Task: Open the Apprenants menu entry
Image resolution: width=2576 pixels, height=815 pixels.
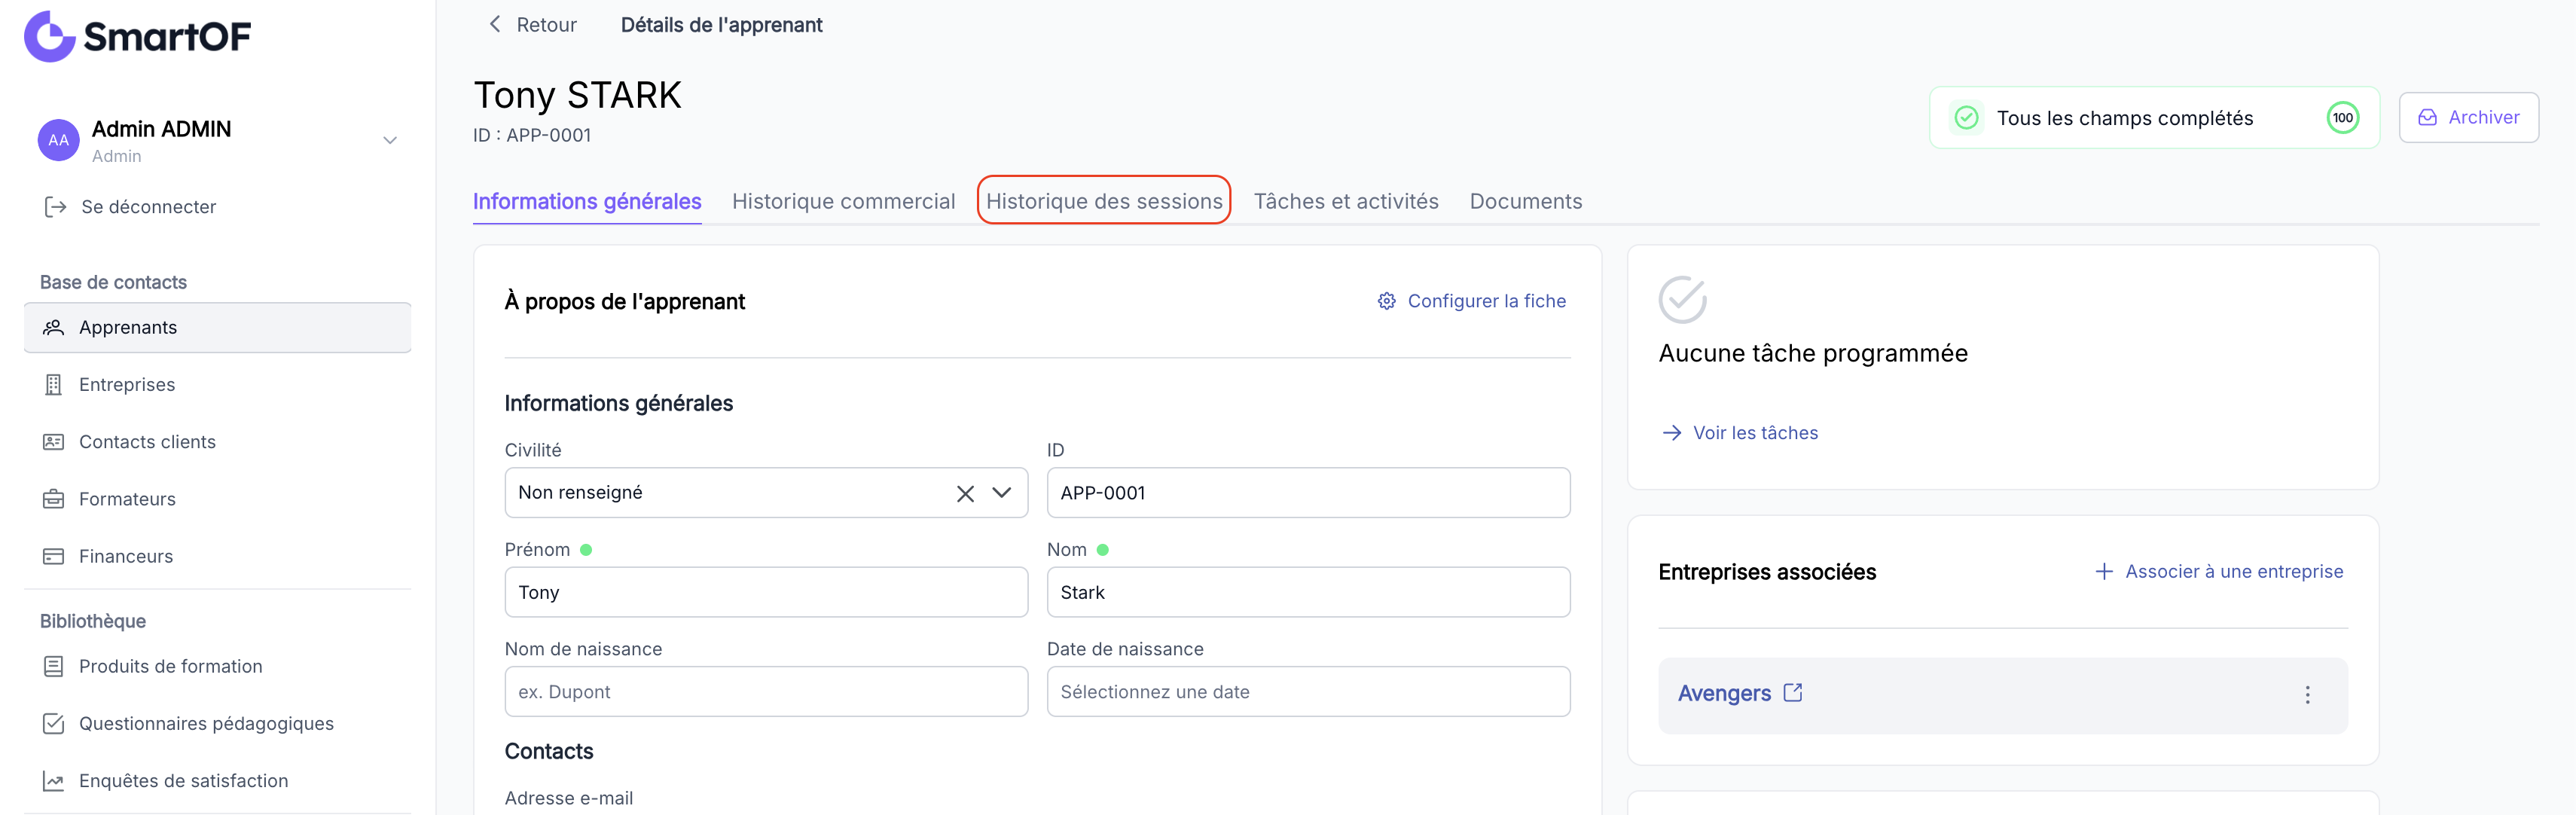Action: click(x=217, y=328)
